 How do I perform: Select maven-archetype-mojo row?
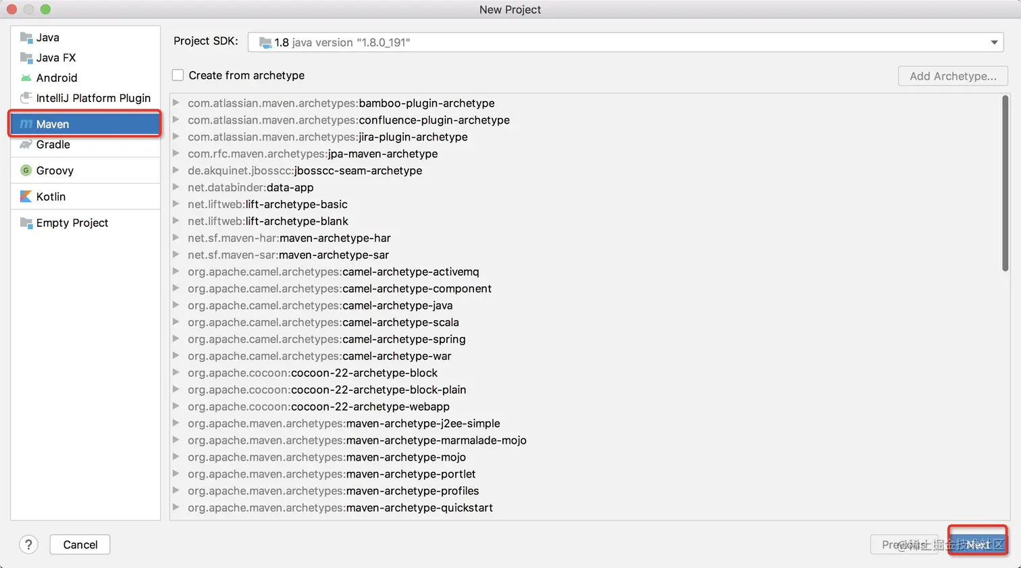pos(584,457)
